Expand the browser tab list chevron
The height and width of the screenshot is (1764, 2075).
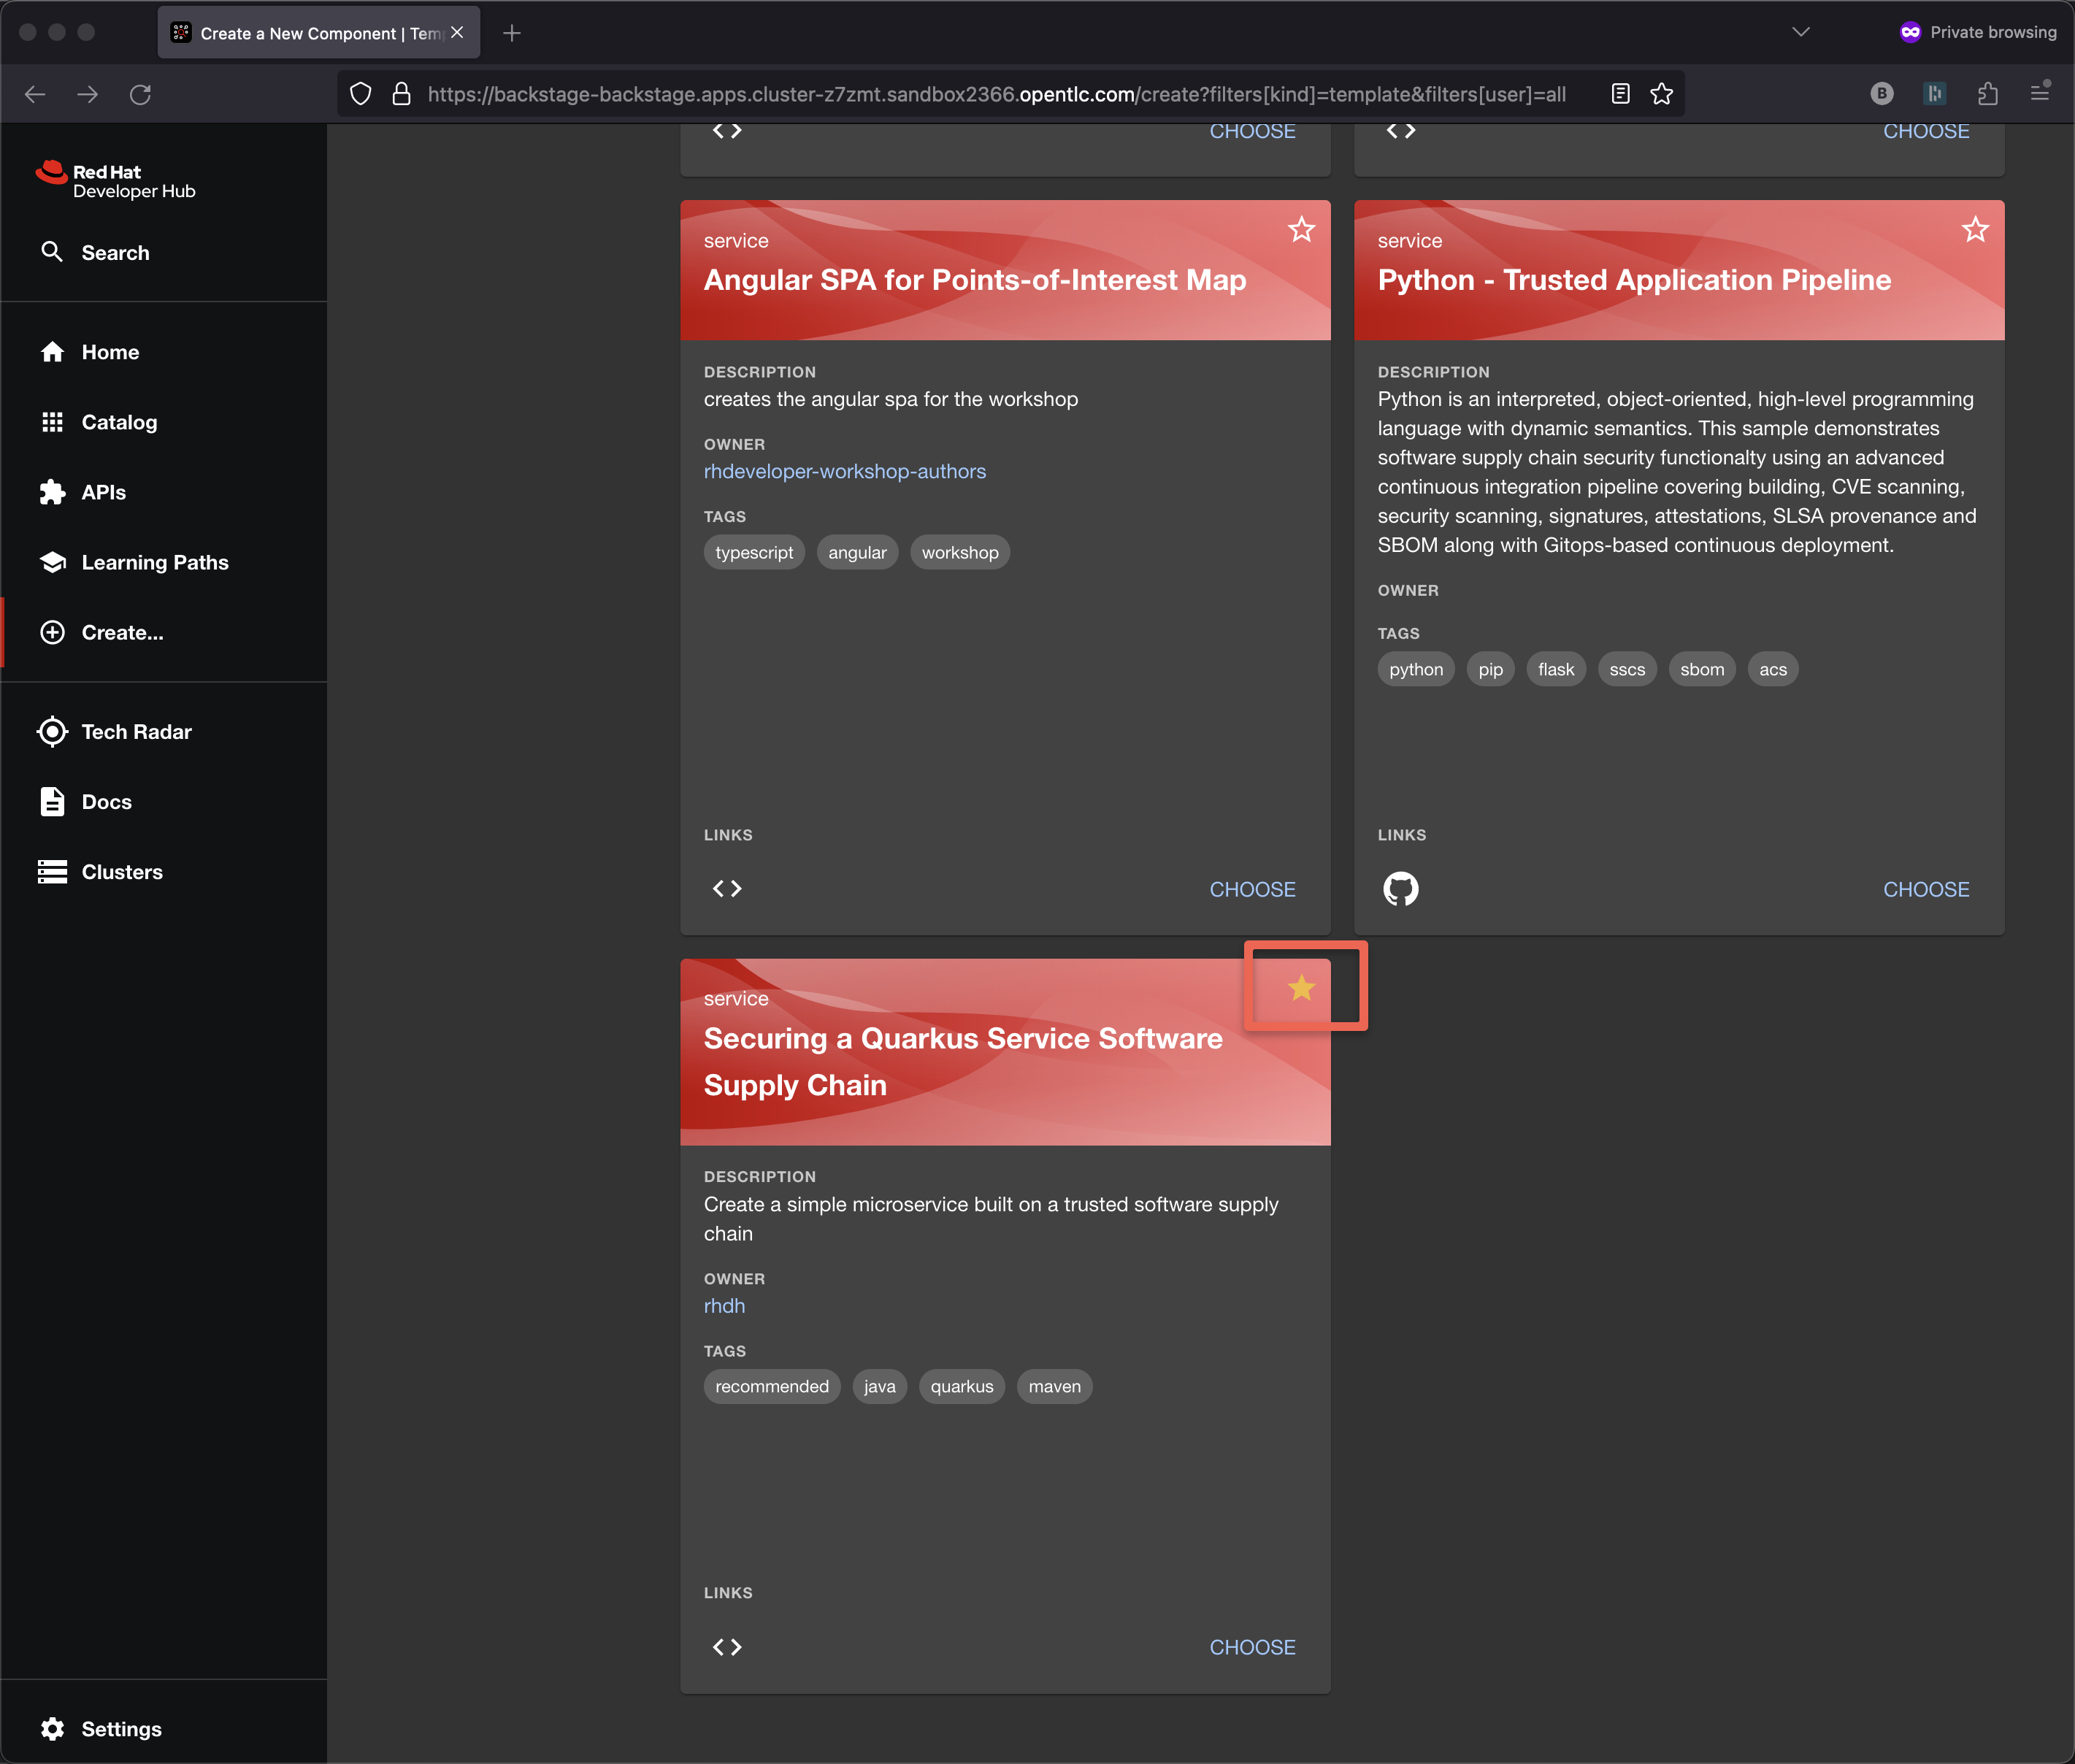tap(1800, 32)
